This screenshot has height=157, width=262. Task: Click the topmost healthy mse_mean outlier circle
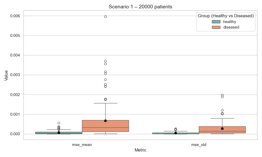click(x=59, y=123)
